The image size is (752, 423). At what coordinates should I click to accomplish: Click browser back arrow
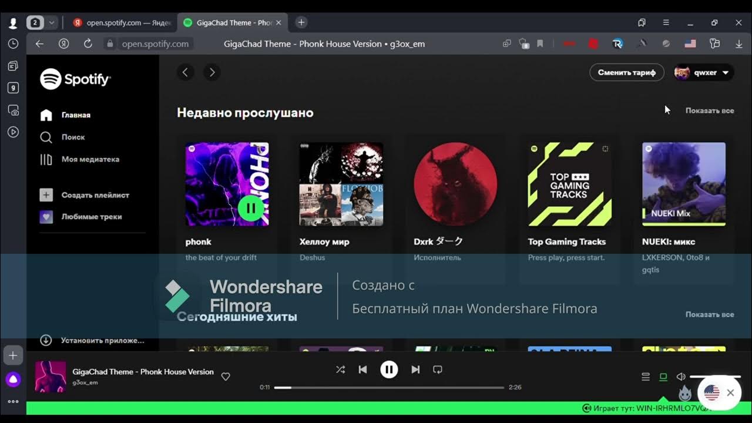(39, 43)
